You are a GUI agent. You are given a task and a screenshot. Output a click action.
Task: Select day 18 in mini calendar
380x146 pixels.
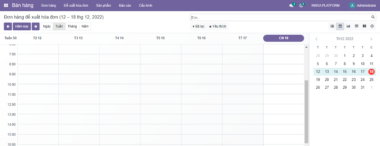point(371,72)
